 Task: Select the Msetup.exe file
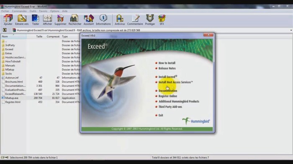pos(12,98)
